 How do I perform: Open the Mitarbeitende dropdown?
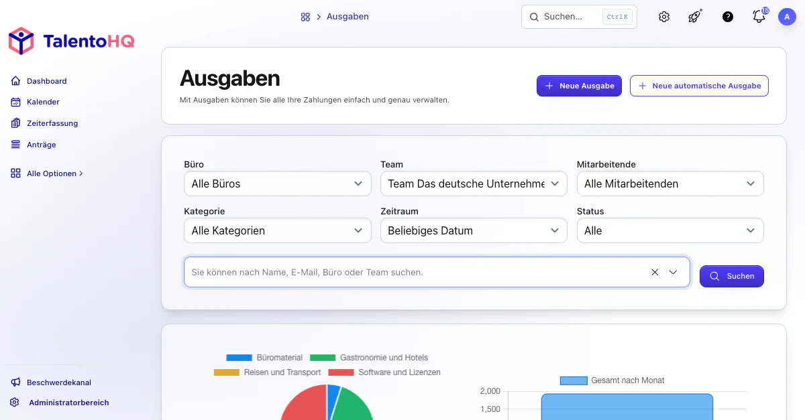pyautogui.click(x=670, y=184)
